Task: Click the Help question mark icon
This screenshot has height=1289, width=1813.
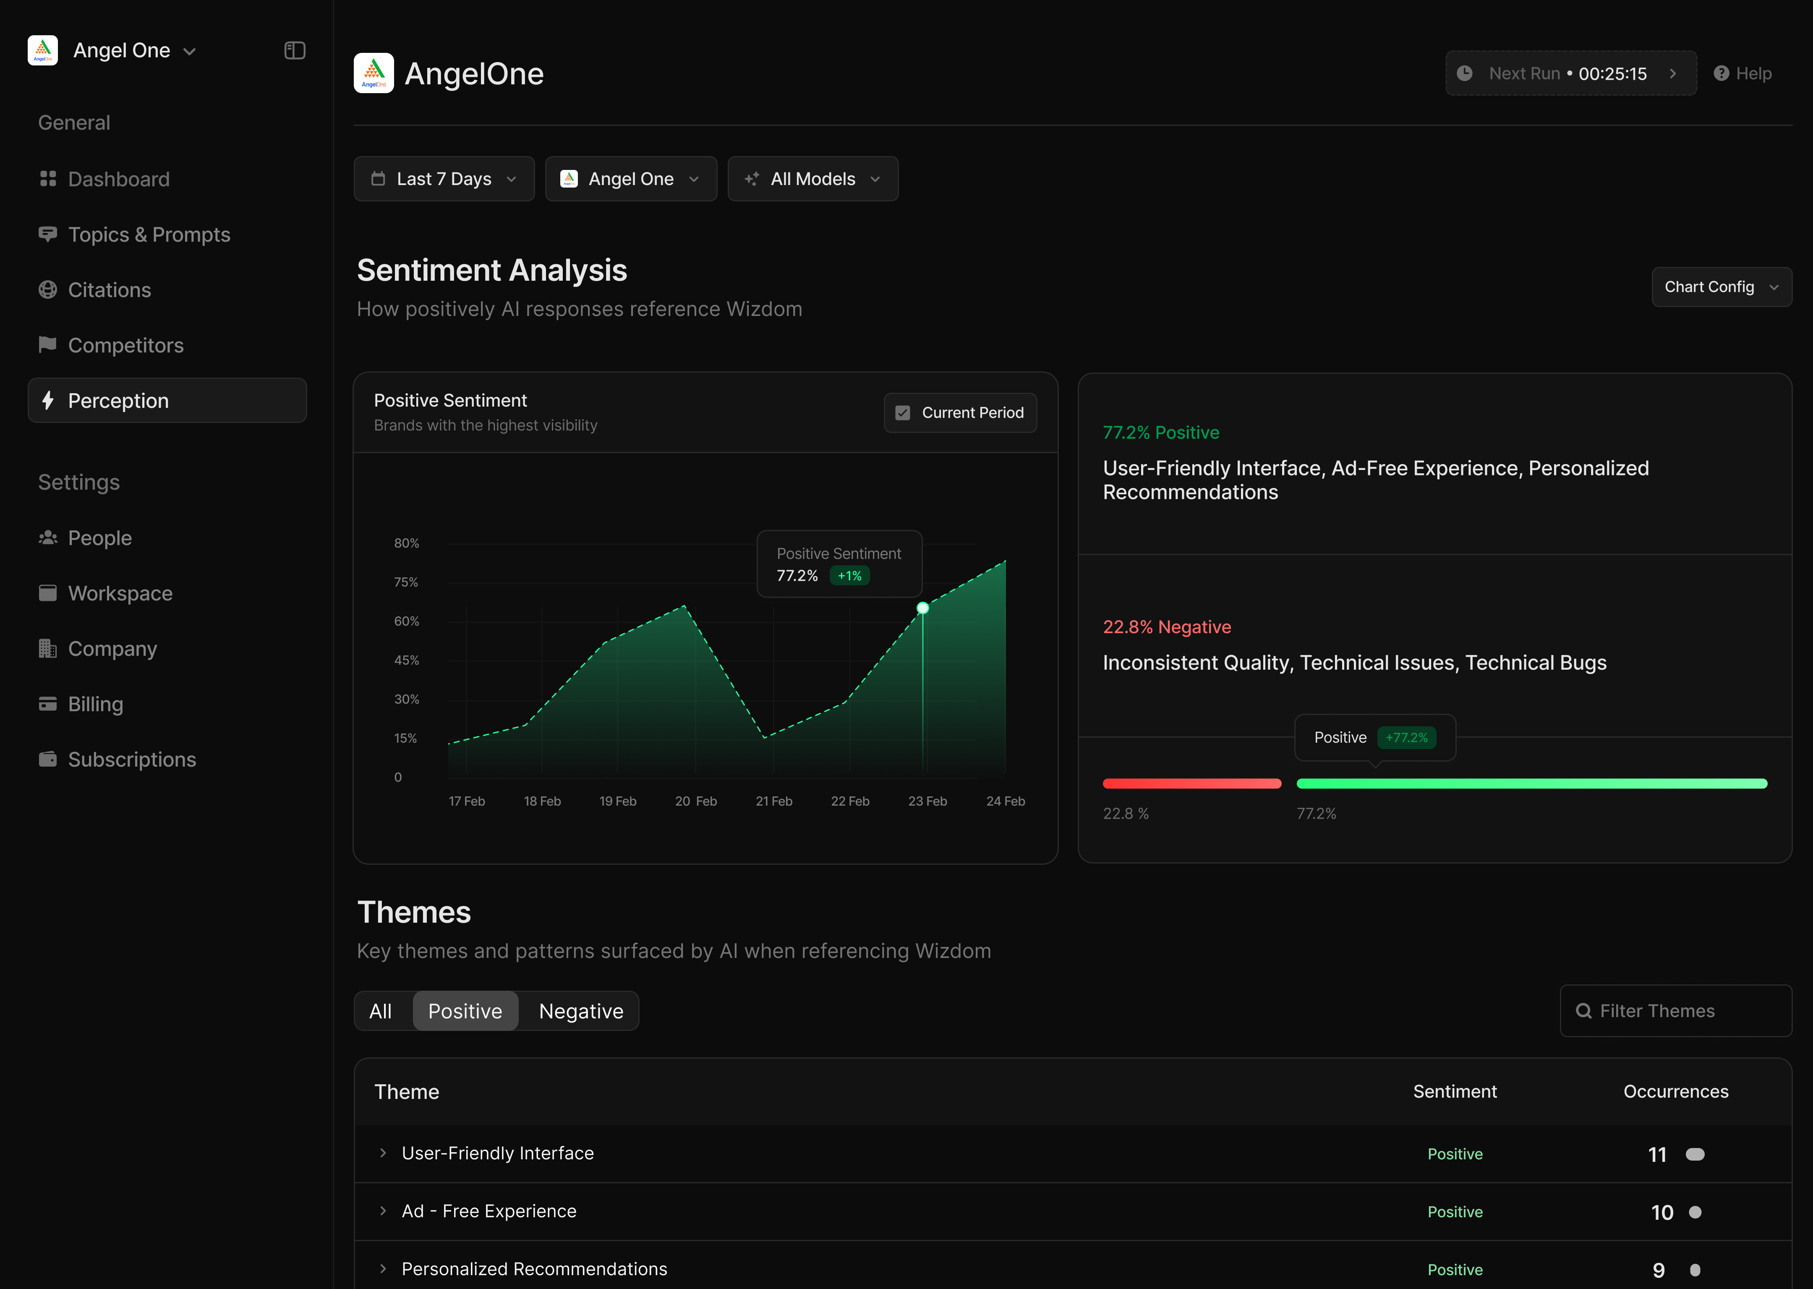Action: [1721, 73]
